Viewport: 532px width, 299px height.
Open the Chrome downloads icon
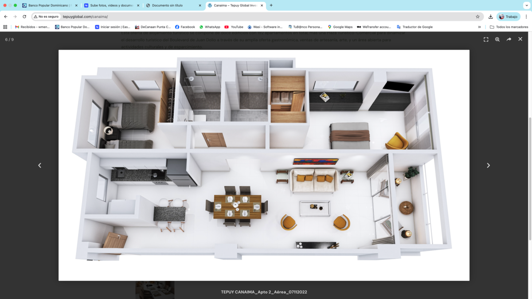point(490,17)
